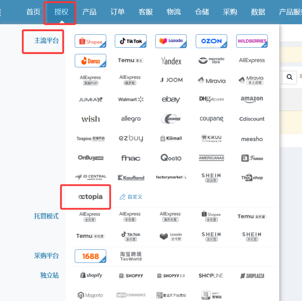The image size is (302, 301).
Task: Open the 首页 home menu
Action: tap(33, 12)
